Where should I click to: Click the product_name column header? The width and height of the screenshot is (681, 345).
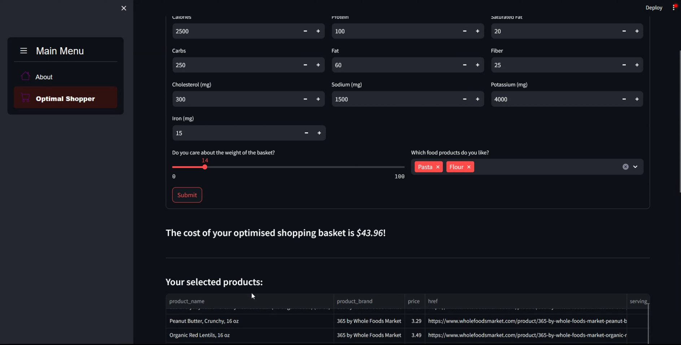(187, 301)
